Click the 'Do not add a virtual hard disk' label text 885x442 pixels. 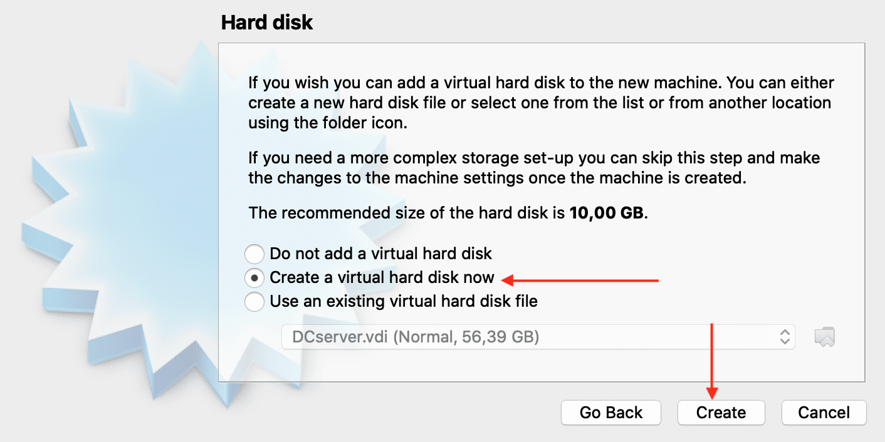[380, 254]
